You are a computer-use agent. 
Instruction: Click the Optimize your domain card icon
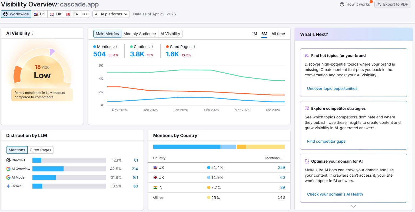click(307, 161)
